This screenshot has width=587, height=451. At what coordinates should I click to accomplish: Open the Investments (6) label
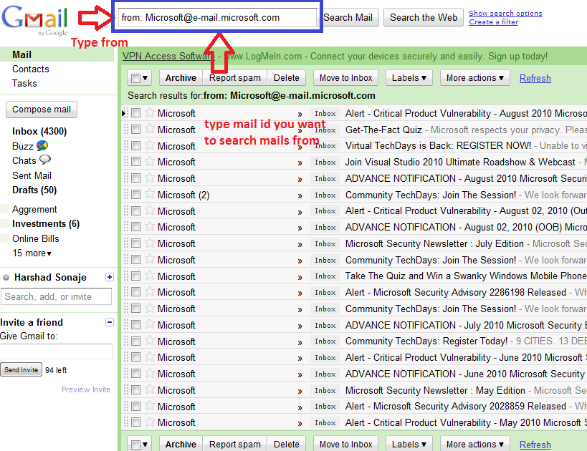tap(46, 223)
